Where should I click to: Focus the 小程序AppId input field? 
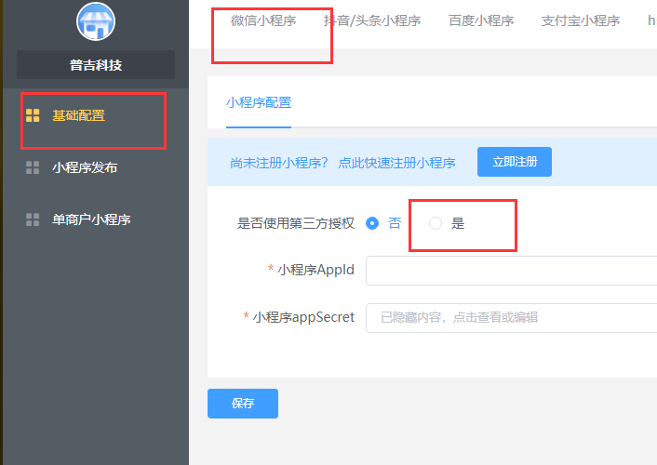pos(511,271)
